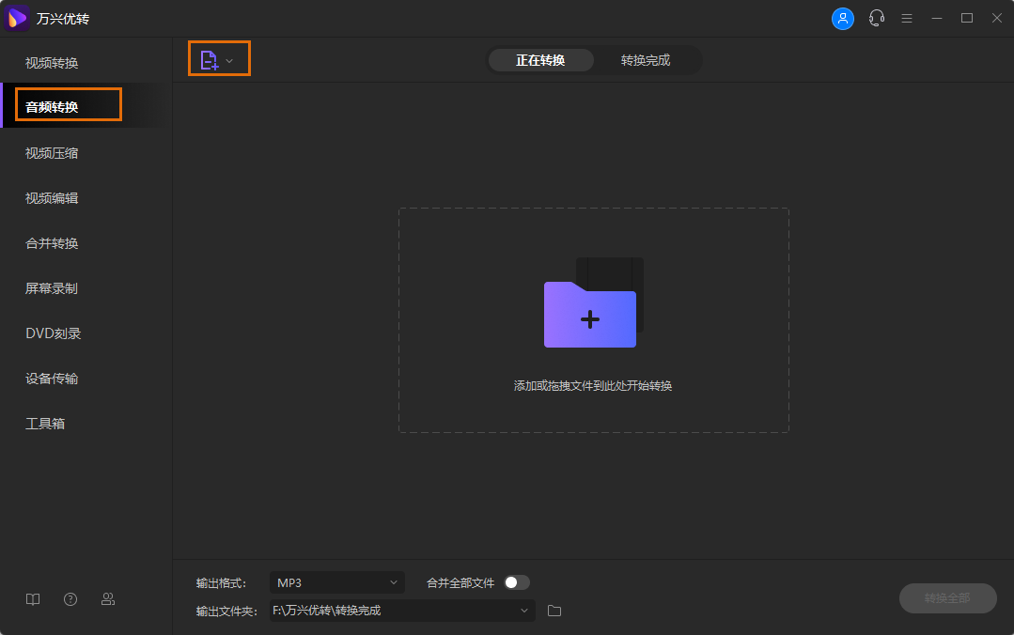Open the add file dropdown arrow
This screenshot has width=1014, height=635.
(x=230, y=58)
